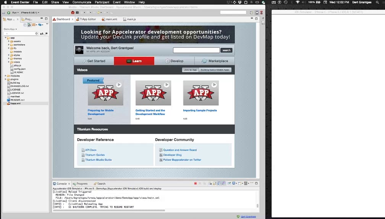The height and width of the screenshot is (219, 385).
Task: Click the Pin Console icon
Action: pyautogui.click(x=229, y=184)
